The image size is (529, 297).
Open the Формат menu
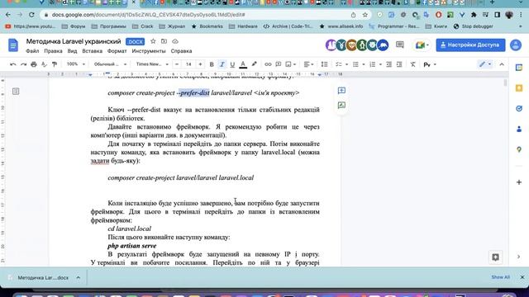(117, 51)
